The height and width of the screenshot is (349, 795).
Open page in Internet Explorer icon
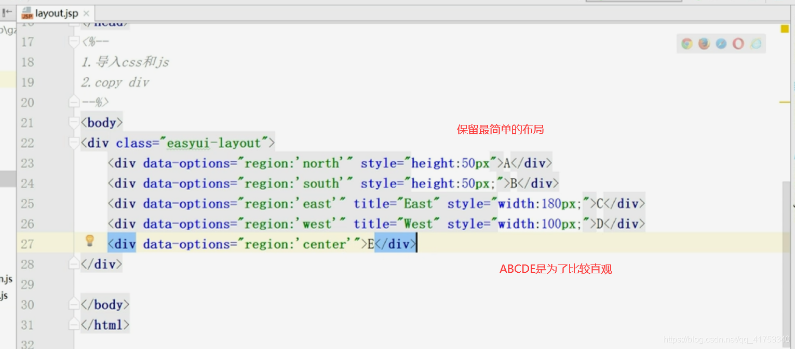tap(756, 44)
